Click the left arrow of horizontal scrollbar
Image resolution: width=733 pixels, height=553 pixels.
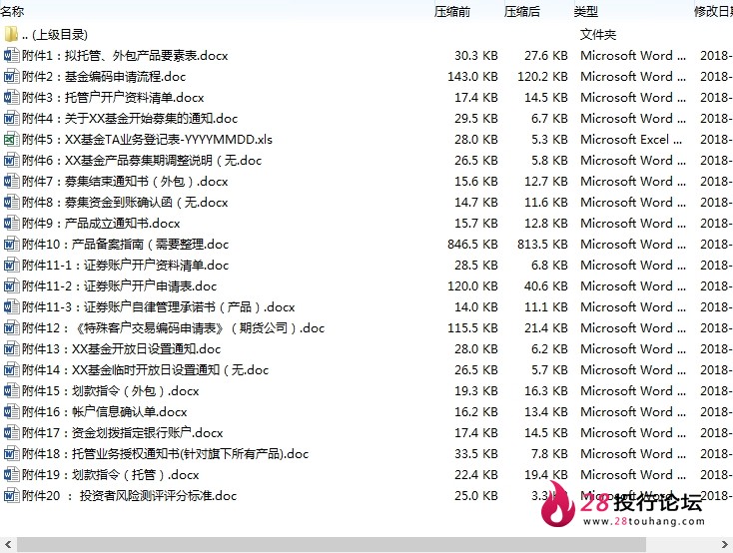[x=8, y=544]
